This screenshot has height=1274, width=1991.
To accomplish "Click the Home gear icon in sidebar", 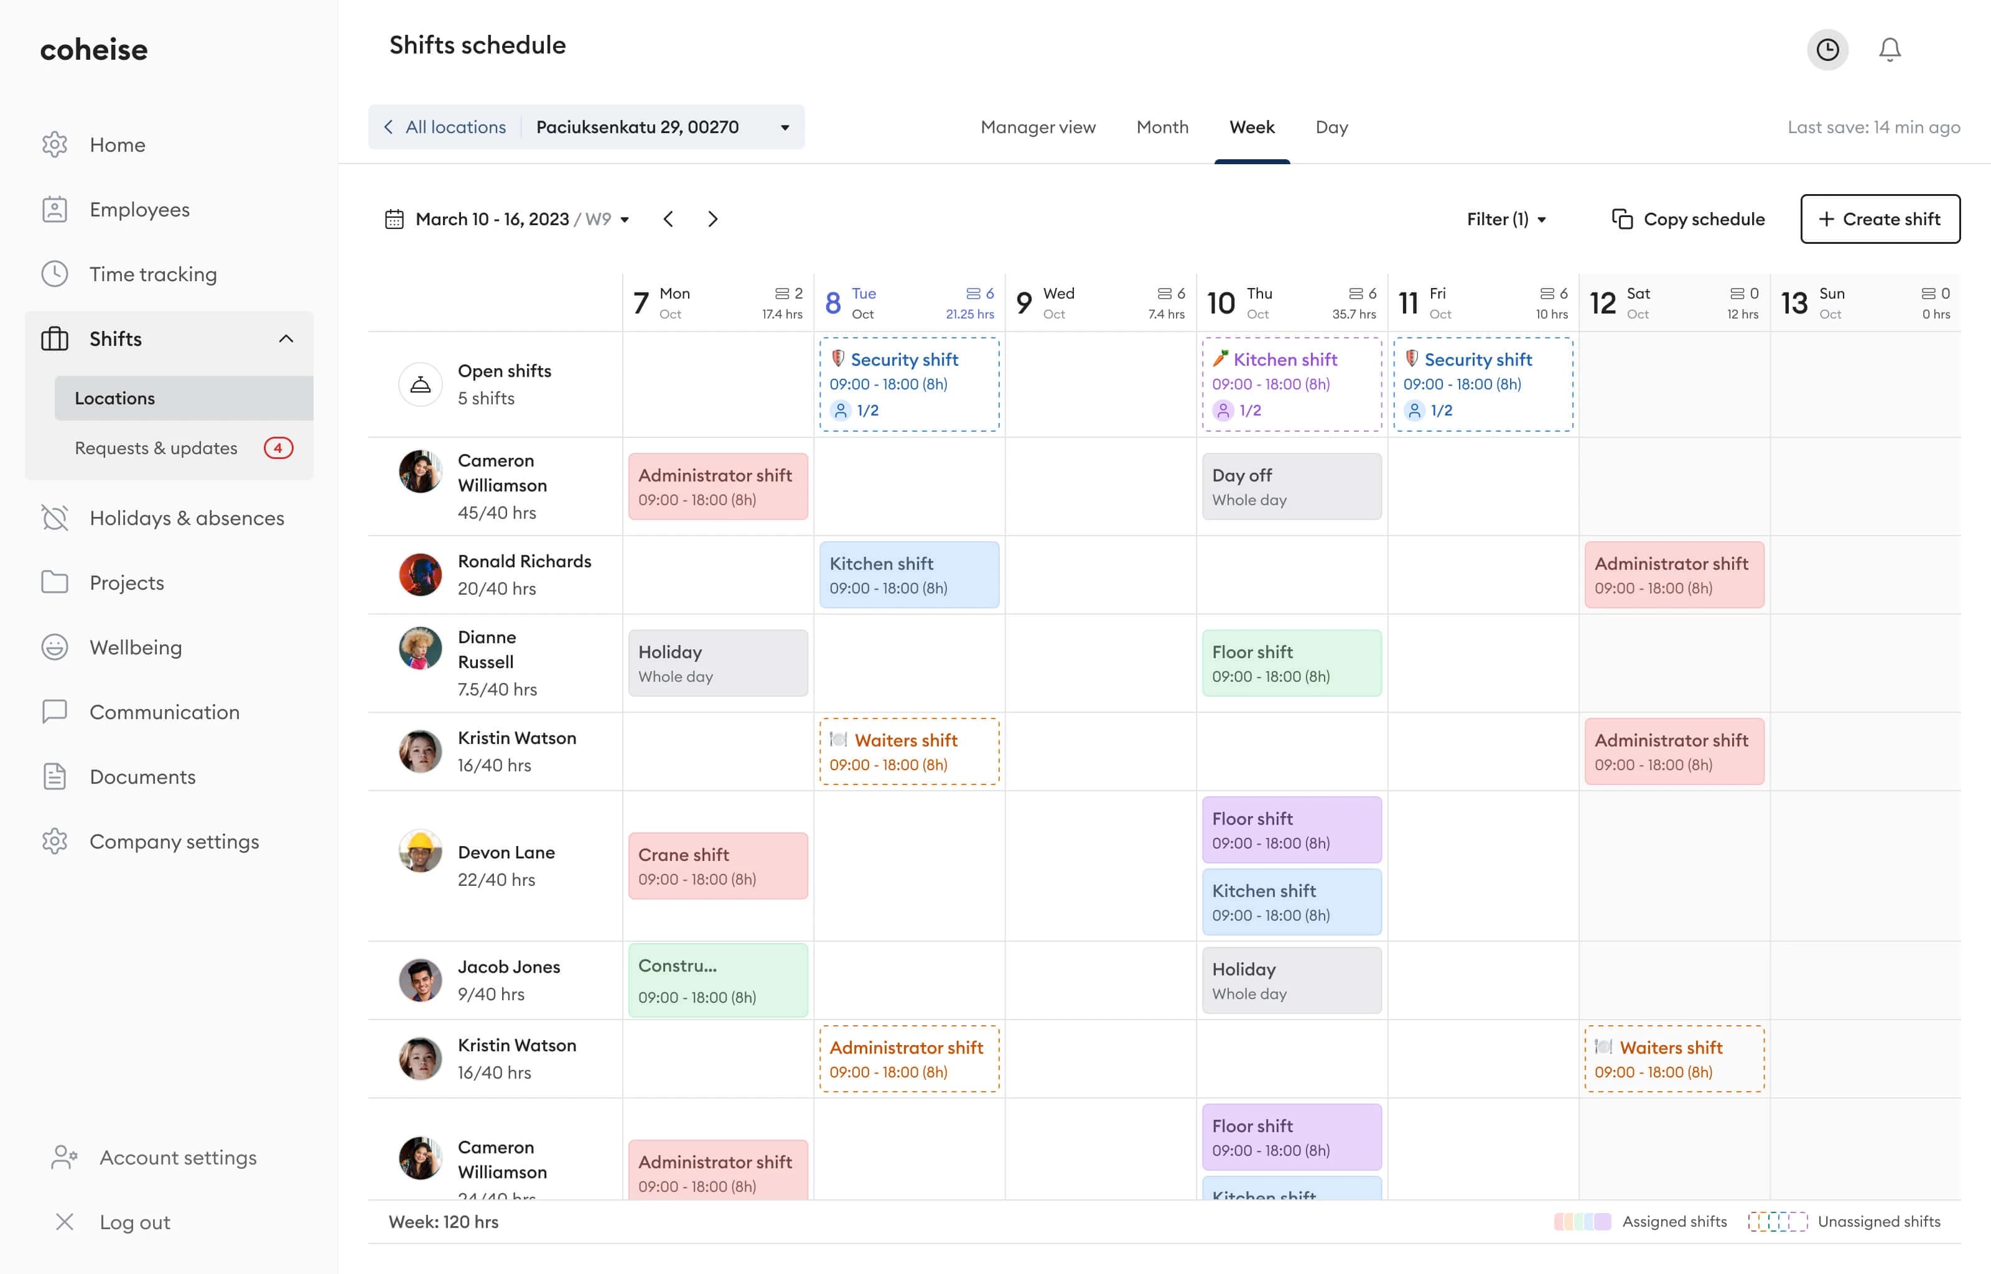I will [x=55, y=145].
